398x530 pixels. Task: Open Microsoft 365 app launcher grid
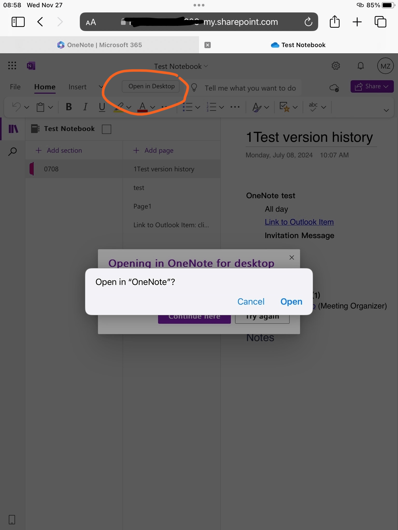(12, 65)
